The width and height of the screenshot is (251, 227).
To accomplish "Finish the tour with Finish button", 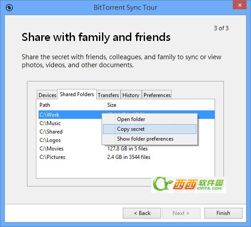I will (224, 213).
